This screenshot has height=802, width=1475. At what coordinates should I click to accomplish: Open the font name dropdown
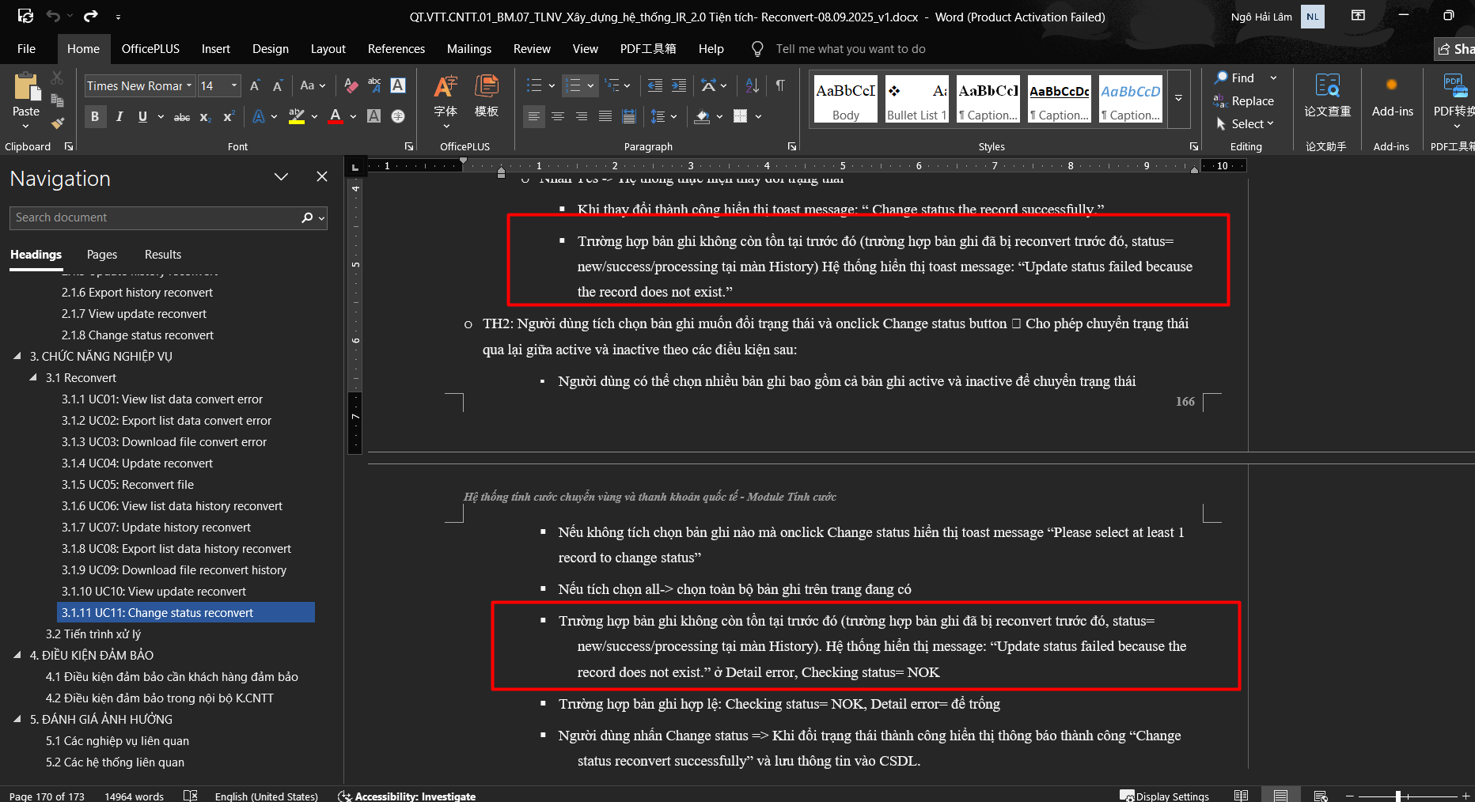point(189,85)
